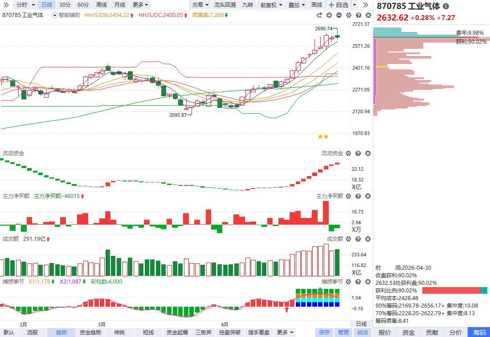This screenshot has width=490, height=337.
Task: Switch to the 周线 weekly chart tab
Action: (101, 5)
